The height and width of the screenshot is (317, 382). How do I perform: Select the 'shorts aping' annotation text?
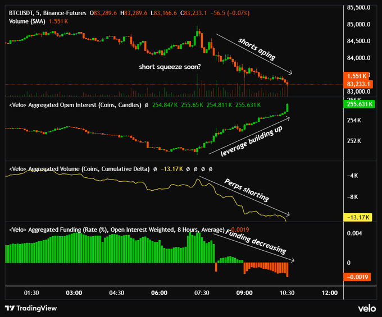257,49
